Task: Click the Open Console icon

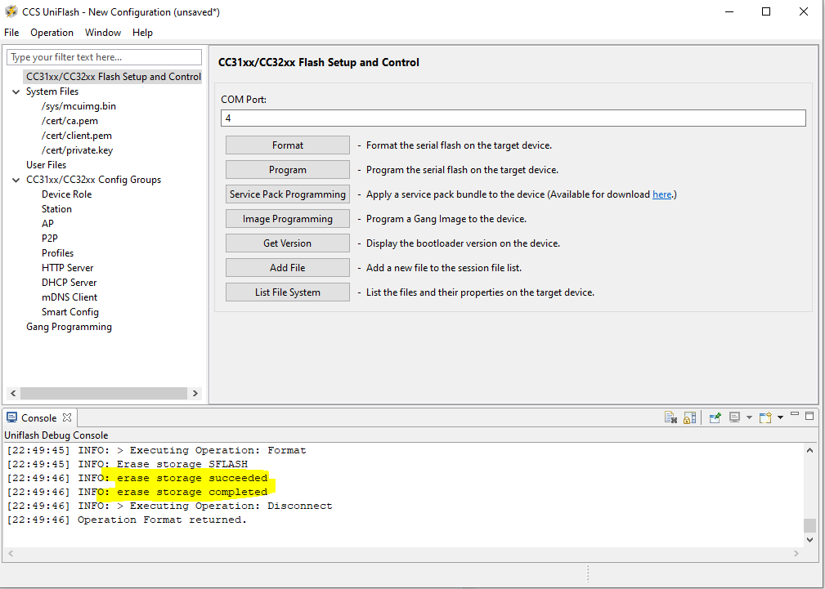Action: (x=765, y=417)
